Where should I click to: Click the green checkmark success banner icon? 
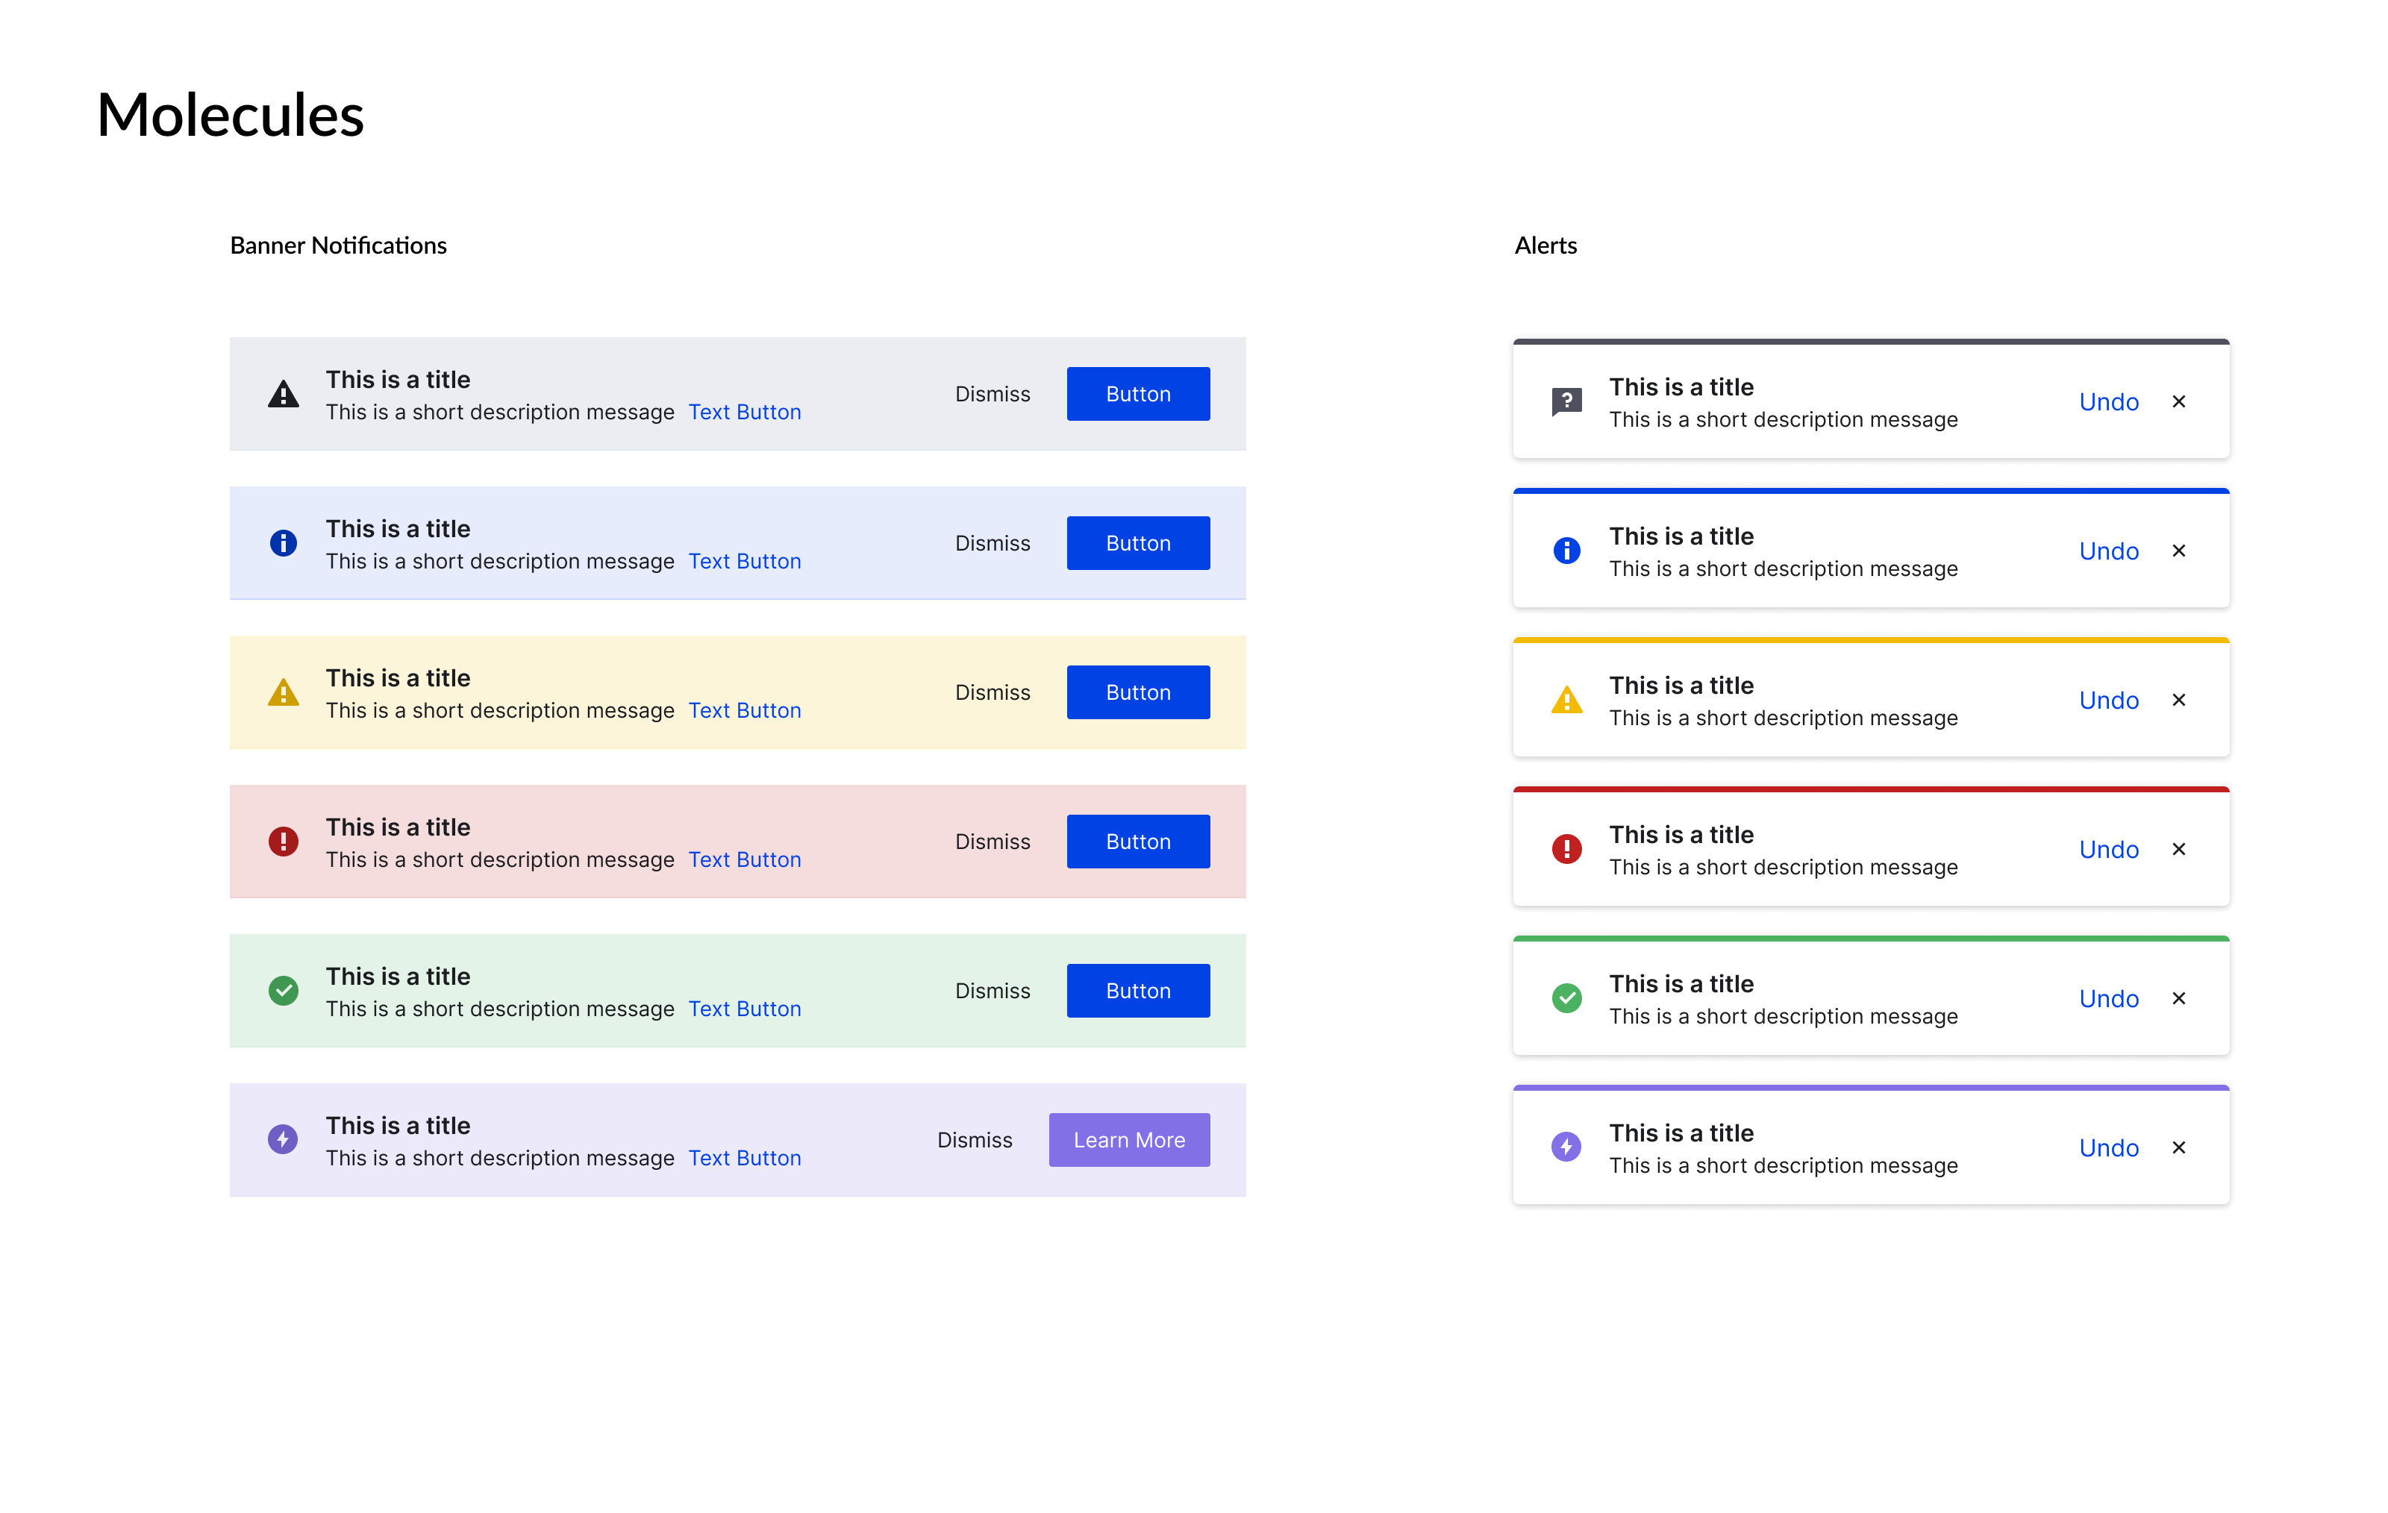284,991
